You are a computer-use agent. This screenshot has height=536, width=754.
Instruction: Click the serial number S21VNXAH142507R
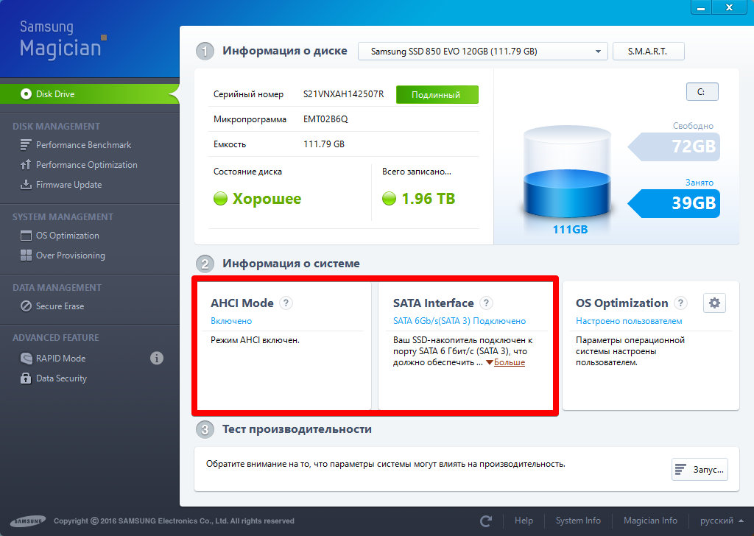tap(343, 94)
